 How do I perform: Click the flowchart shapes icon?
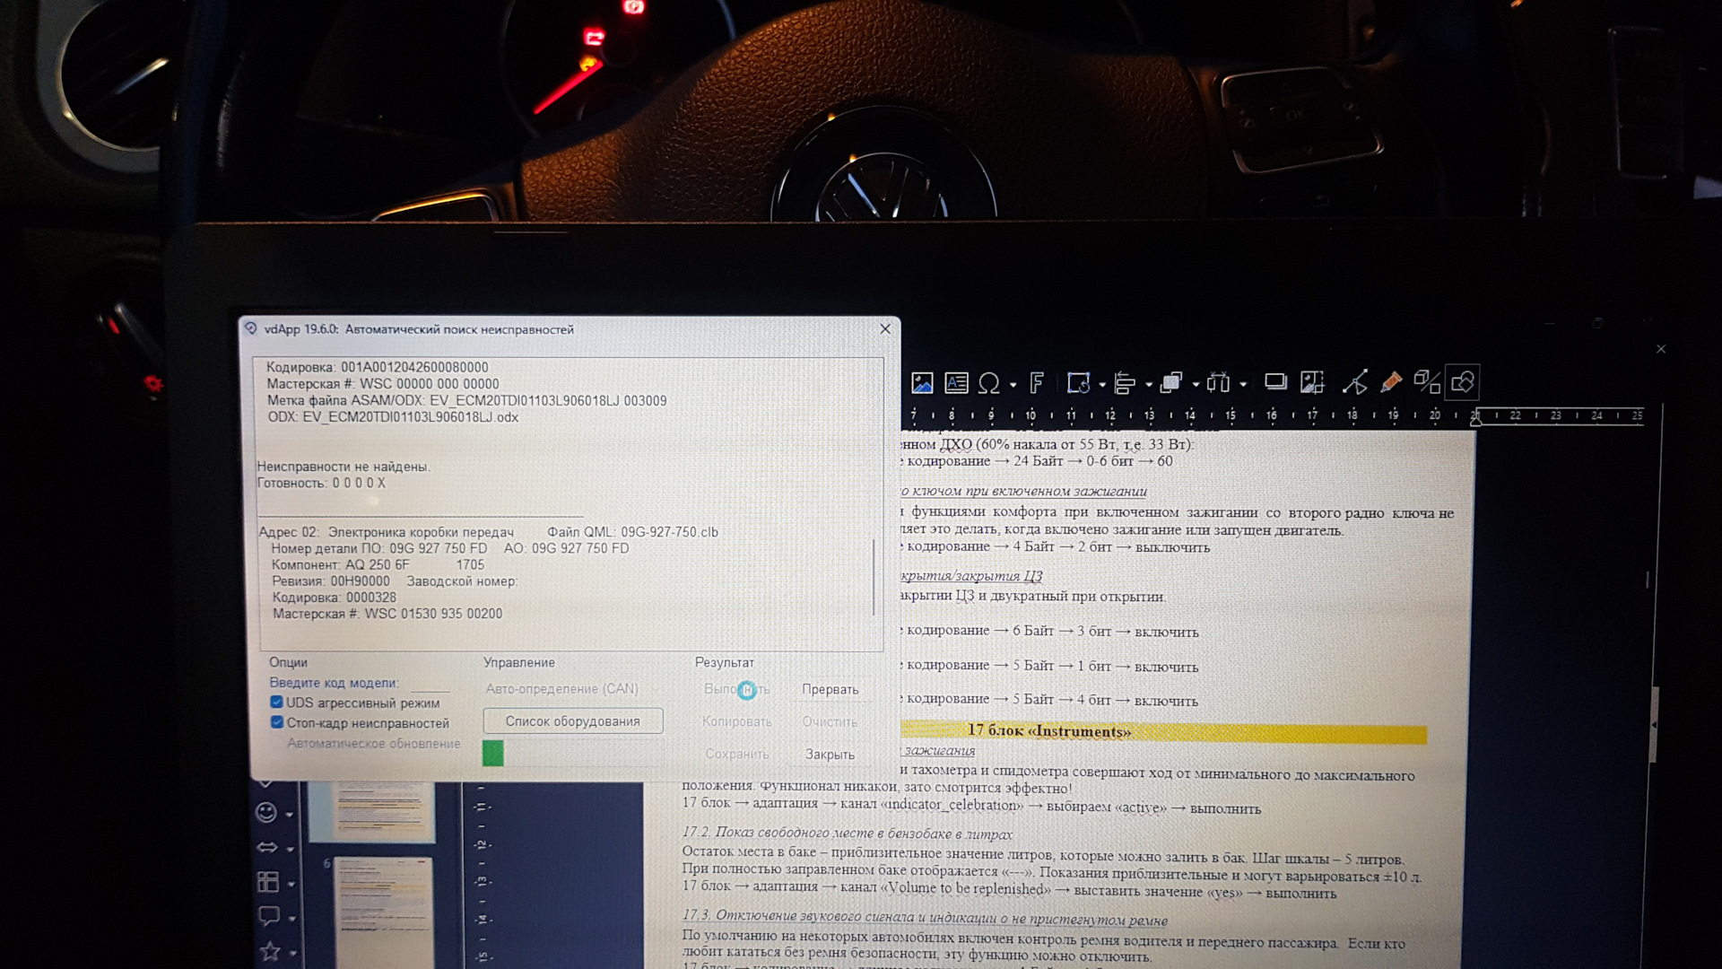(x=268, y=882)
